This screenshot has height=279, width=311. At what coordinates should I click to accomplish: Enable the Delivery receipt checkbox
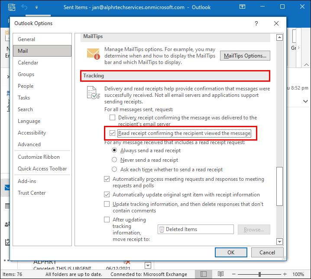pos(113,117)
